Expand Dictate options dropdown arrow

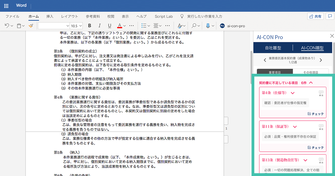(x=213, y=26)
